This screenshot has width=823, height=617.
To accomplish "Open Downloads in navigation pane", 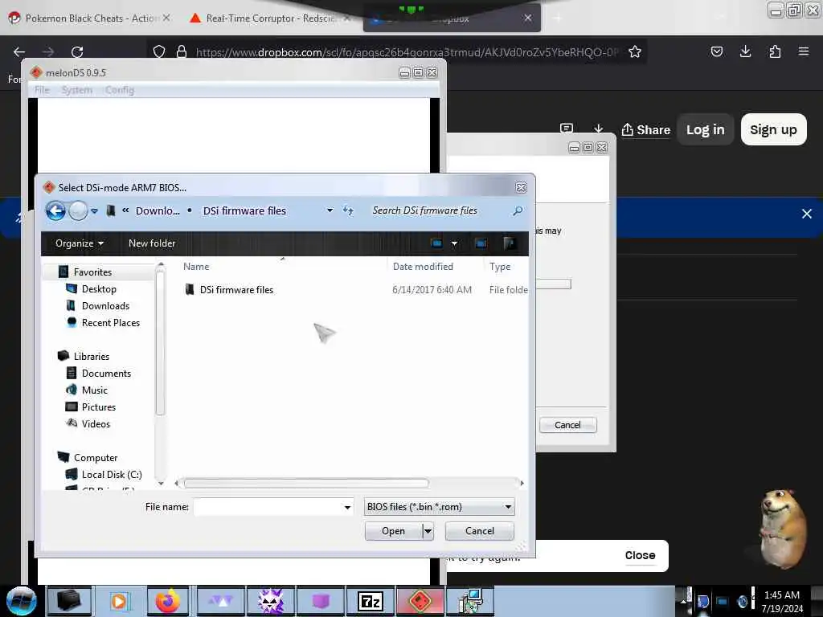I will tap(105, 306).
